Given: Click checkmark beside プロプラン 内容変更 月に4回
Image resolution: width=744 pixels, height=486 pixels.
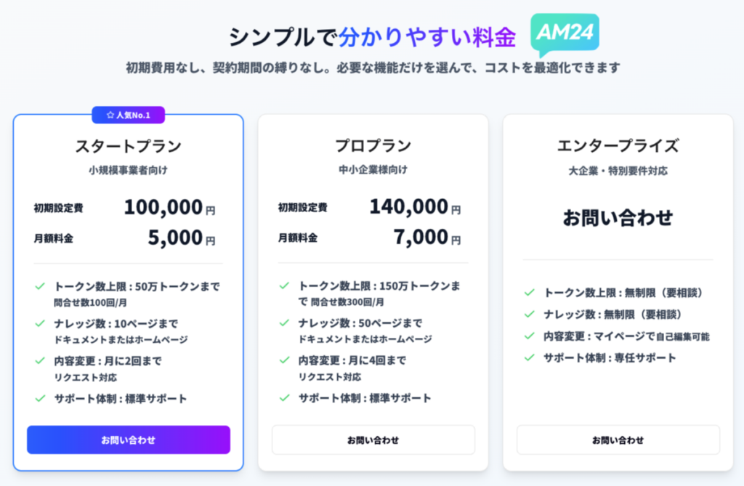Looking at the screenshot, I should [284, 360].
